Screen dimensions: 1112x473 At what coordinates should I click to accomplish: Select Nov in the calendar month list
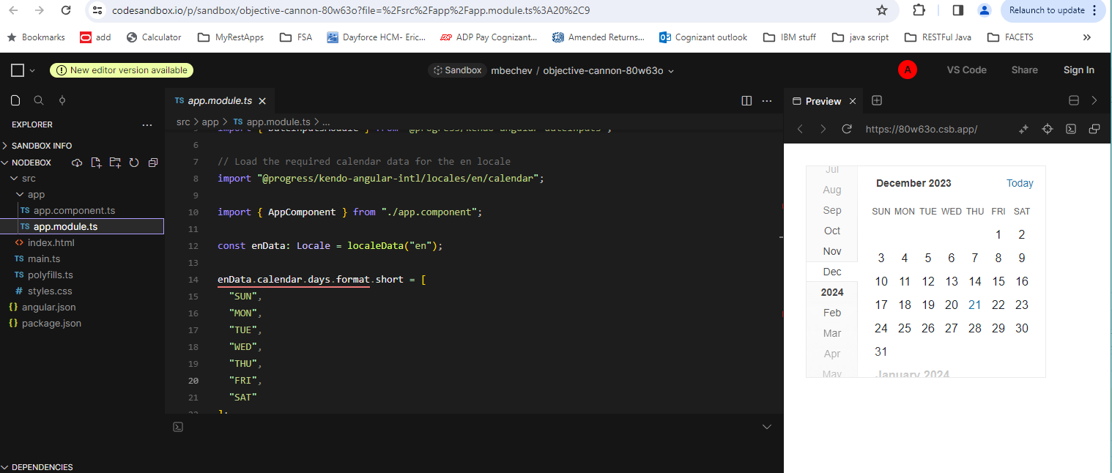coord(832,251)
